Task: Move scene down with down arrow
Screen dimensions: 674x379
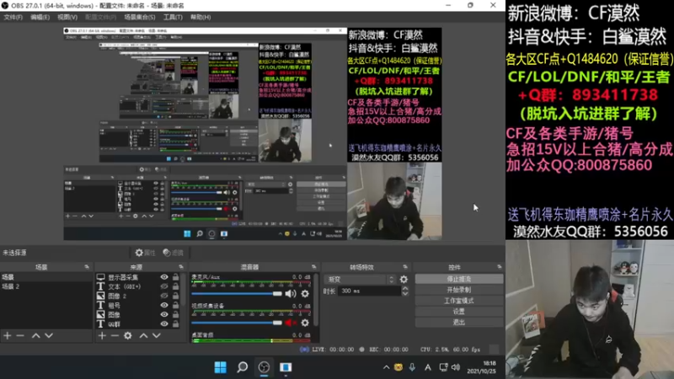Action: coord(49,335)
